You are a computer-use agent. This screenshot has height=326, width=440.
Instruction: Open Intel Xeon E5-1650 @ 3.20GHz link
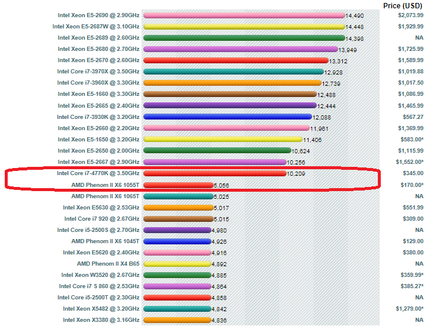pos(98,139)
